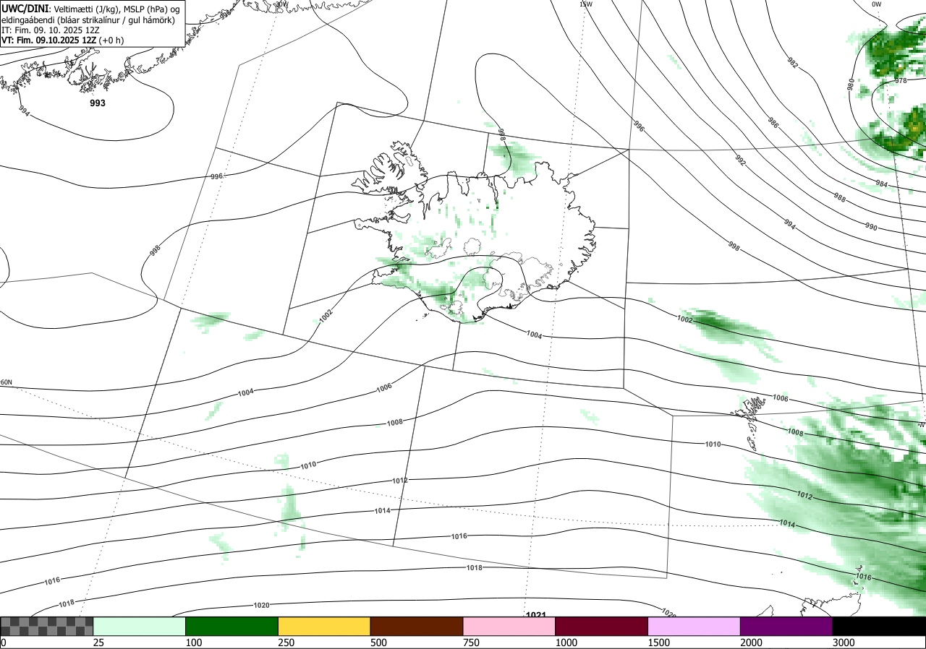Click the '993' low pressure label
The width and height of the screenshot is (926, 649).
(98, 103)
